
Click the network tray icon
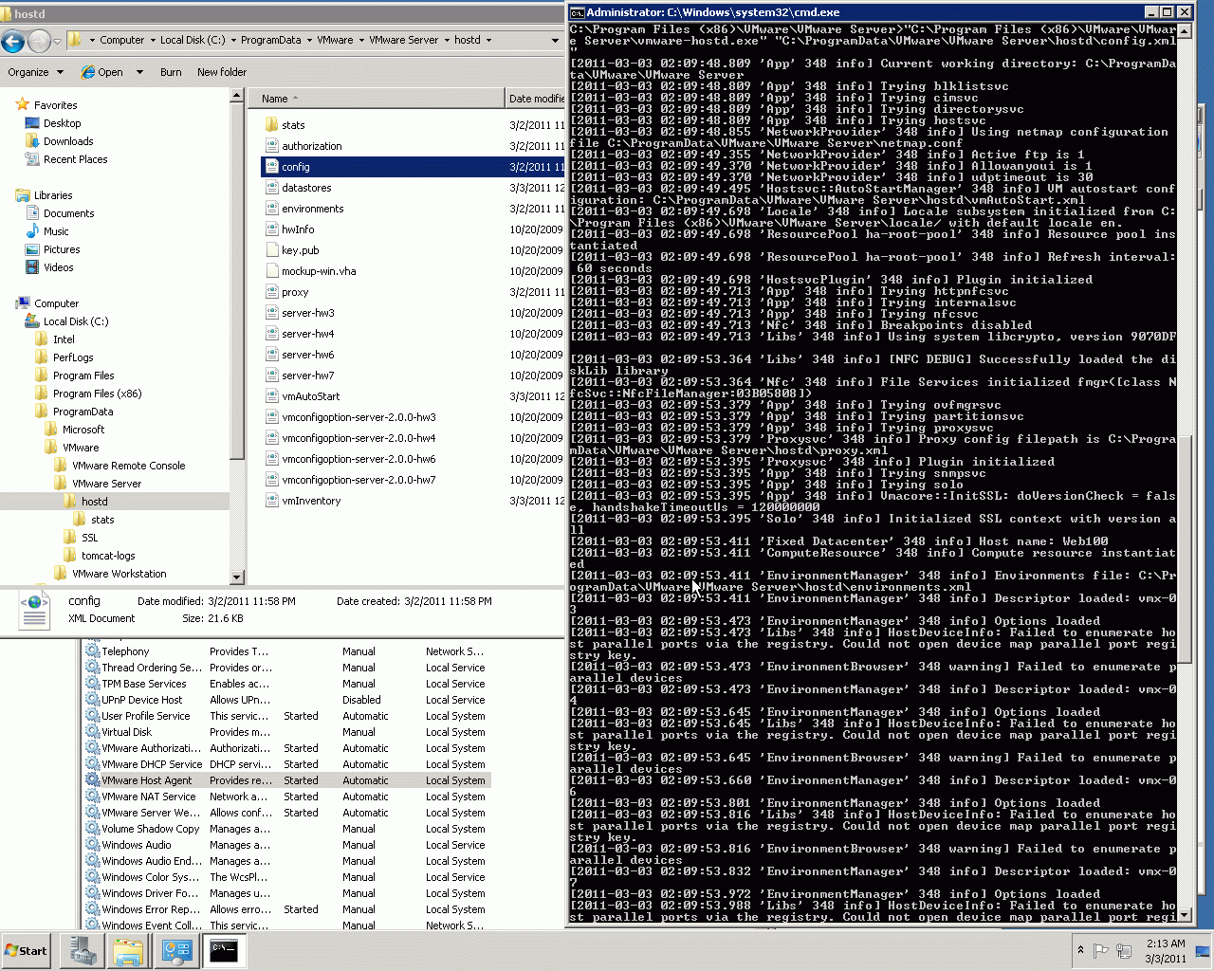click(1124, 950)
